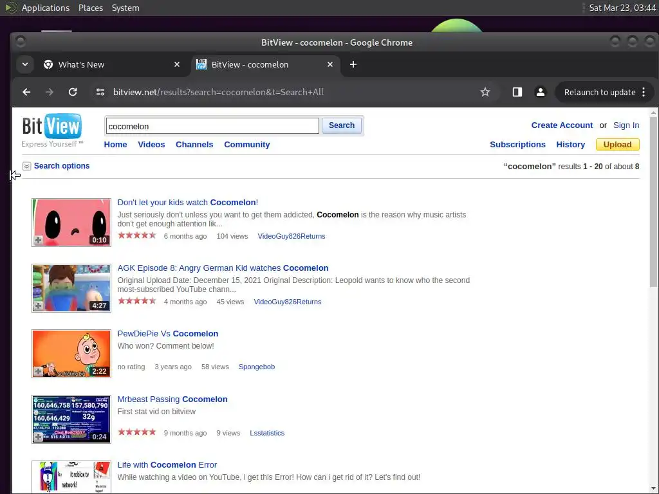Click the Chrome forward arrow button
This screenshot has height=494, width=659.
[50, 92]
